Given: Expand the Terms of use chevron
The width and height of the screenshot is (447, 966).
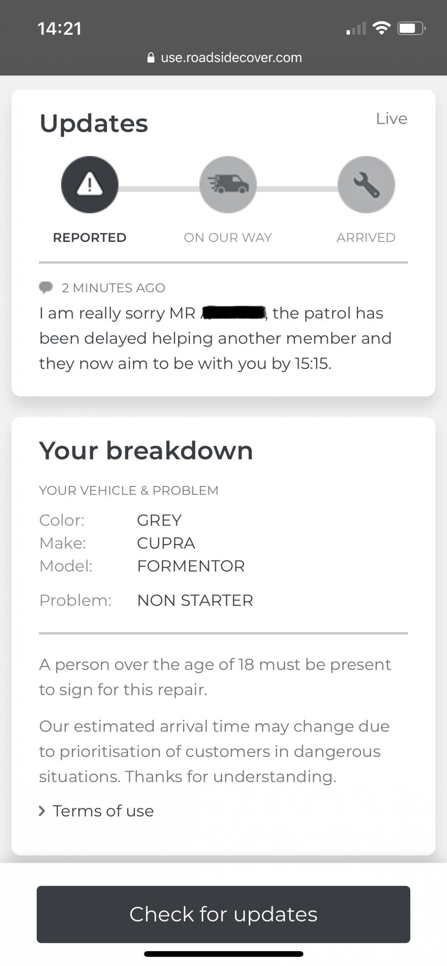Looking at the screenshot, I should (42, 811).
